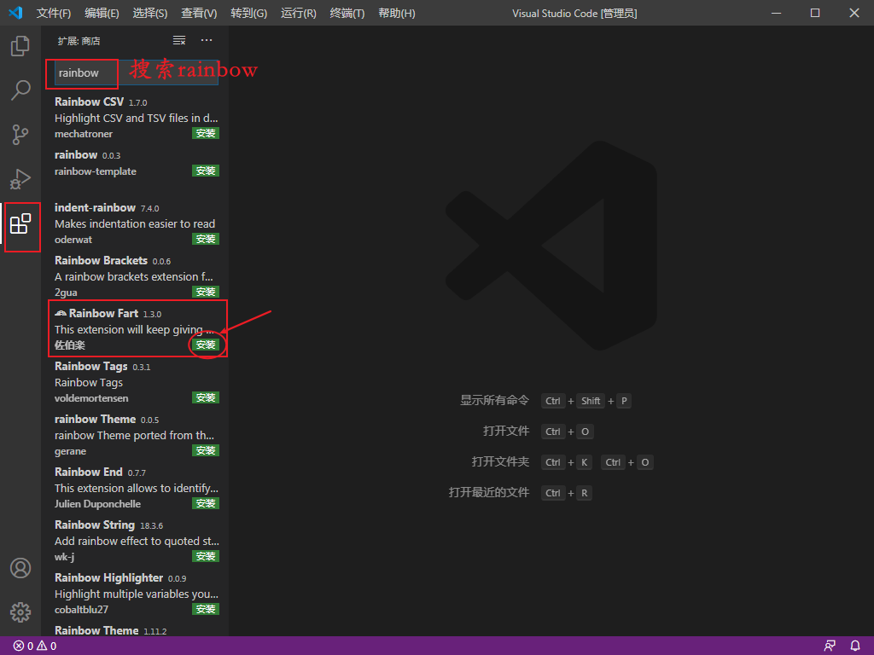Open the 文件(F) menu
The height and width of the screenshot is (655, 874).
pyautogui.click(x=54, y=13)
